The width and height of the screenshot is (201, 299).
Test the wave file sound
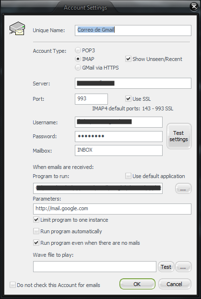166,266
